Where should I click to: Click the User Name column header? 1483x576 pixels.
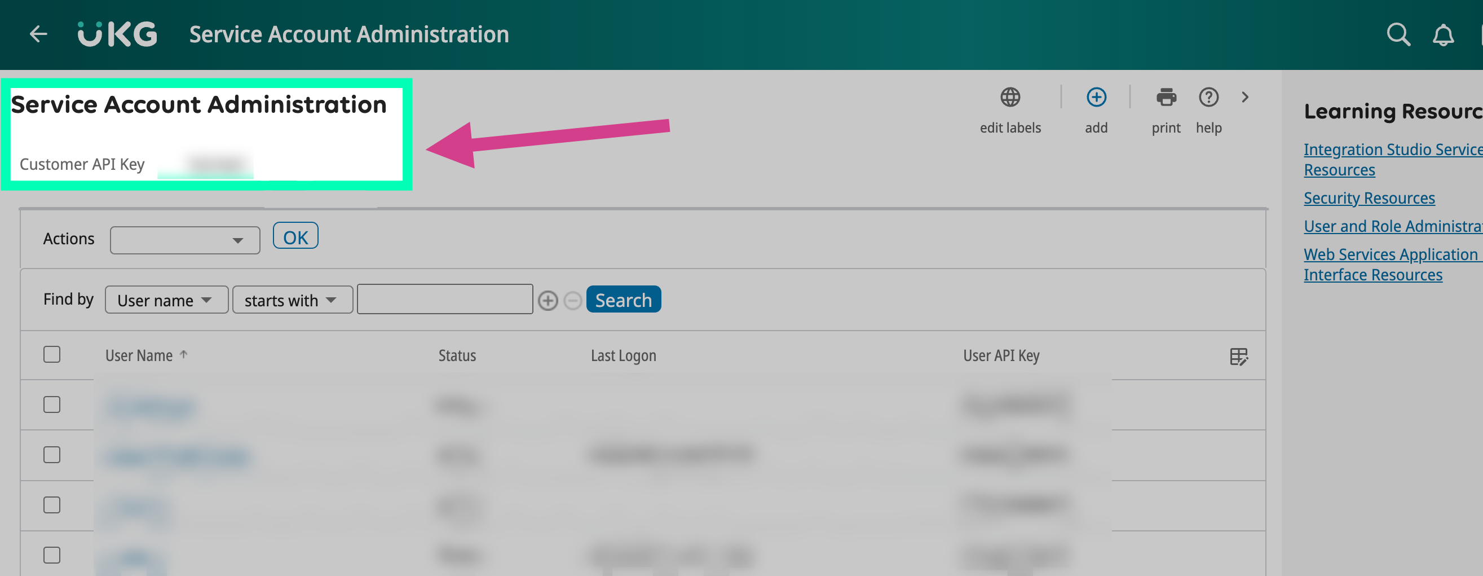pos(139,356)
